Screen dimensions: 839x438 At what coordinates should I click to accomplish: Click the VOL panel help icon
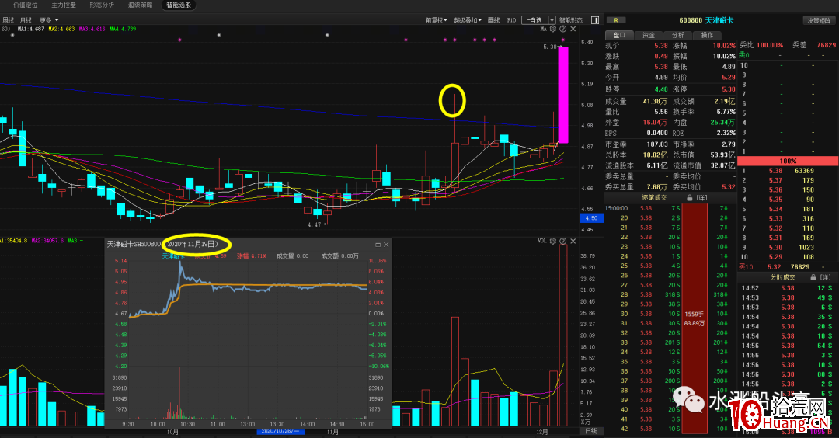562,242
